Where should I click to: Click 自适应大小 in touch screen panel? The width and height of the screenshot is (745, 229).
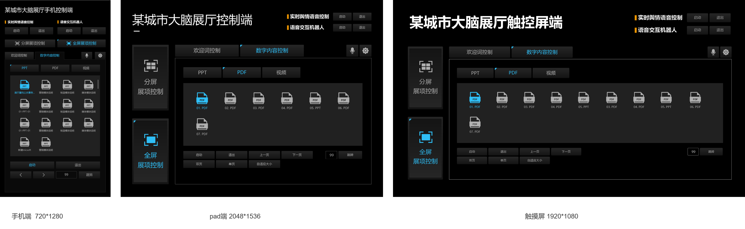535,160
